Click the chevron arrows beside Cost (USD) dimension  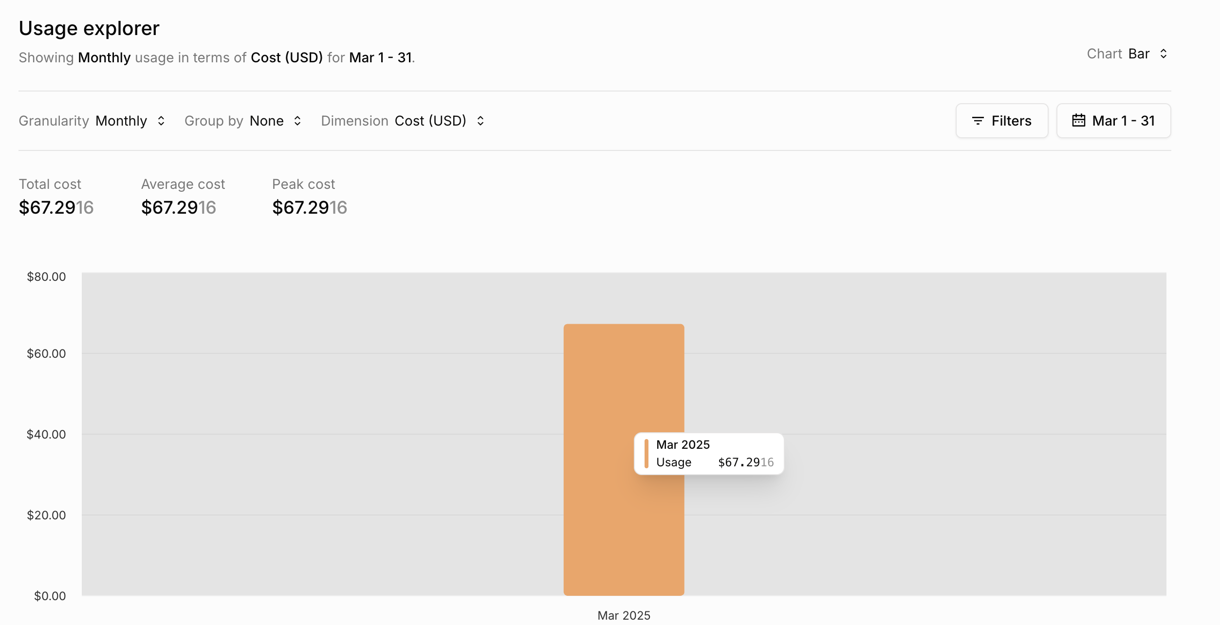481,121
